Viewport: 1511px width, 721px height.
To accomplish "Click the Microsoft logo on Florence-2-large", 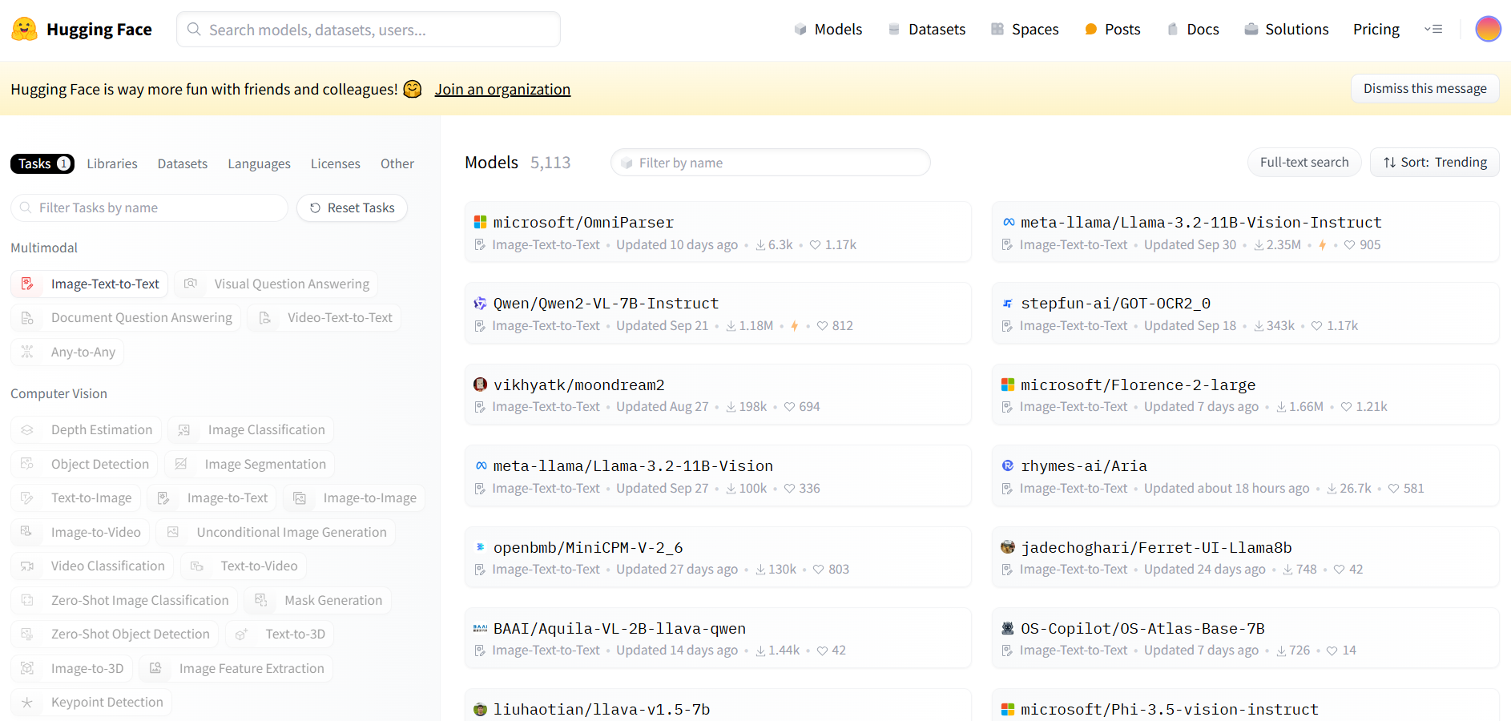I will 1008,385.
